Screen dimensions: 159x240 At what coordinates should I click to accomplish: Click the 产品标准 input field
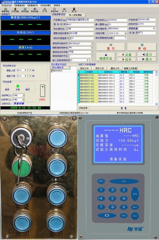click(147, 20)
